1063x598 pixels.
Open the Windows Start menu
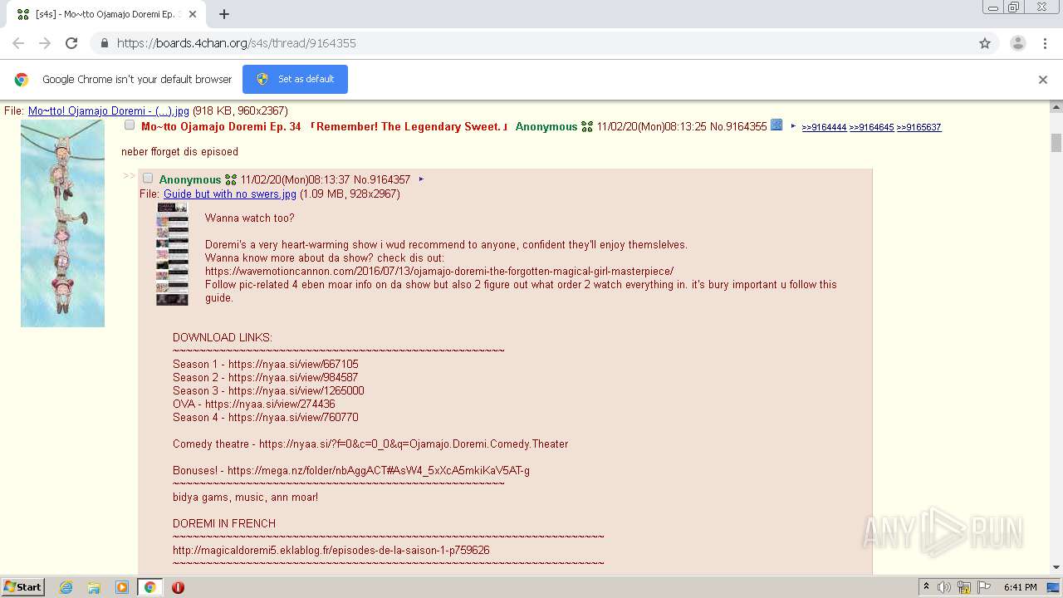pos(22,586)
